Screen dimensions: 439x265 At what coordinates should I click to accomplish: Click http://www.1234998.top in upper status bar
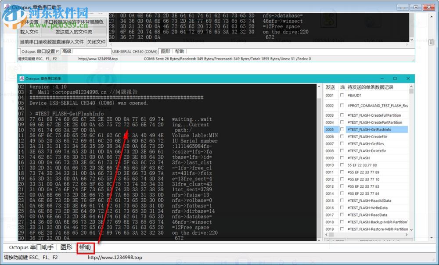[98, 59]
